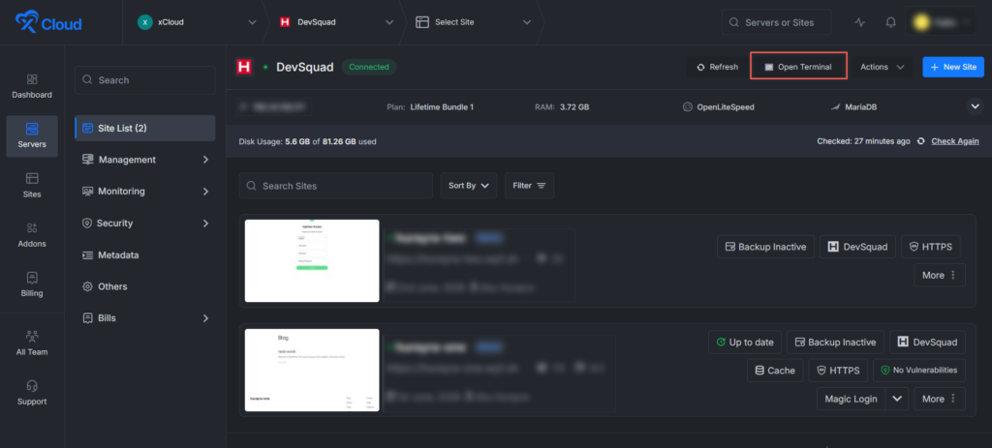
Task: Click the DevSquad Hetzner server logo
Action: (x=244, y=67)
